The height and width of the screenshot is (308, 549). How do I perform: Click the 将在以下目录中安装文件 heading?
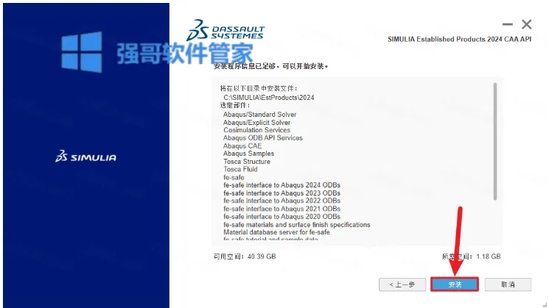(259, 88)
